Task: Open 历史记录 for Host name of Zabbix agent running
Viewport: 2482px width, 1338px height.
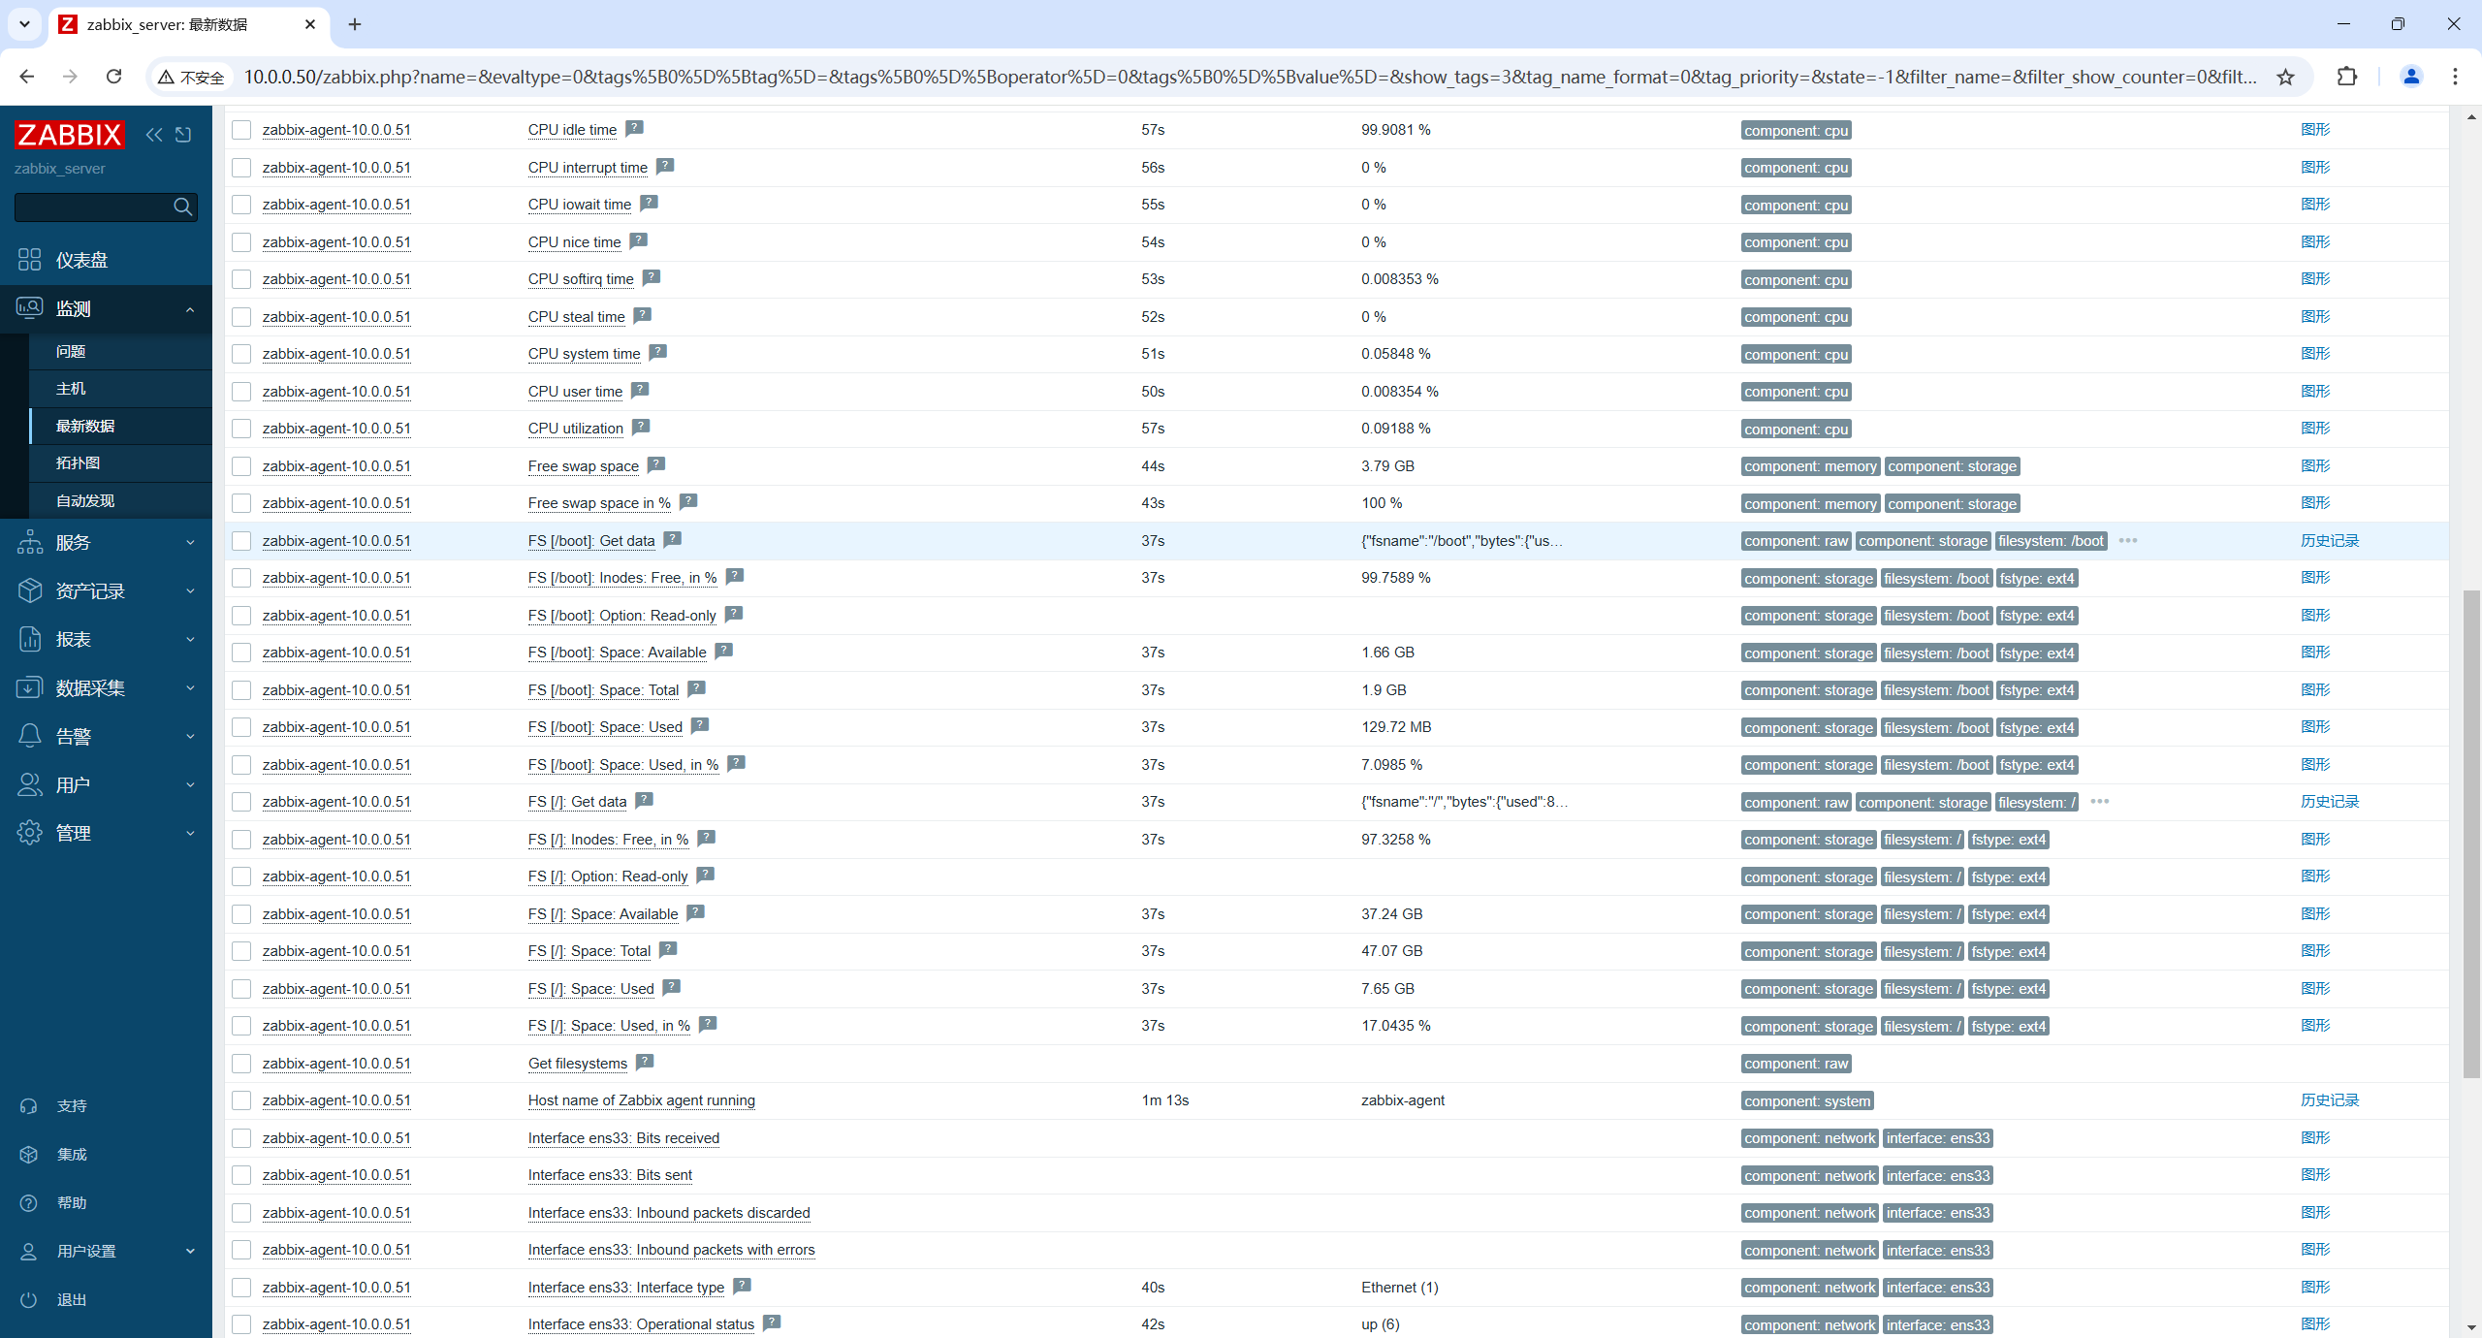Action: [2329, 1099]
